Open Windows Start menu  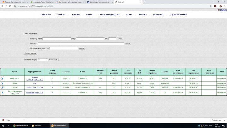pyautogui.click(x=3, y=126)
